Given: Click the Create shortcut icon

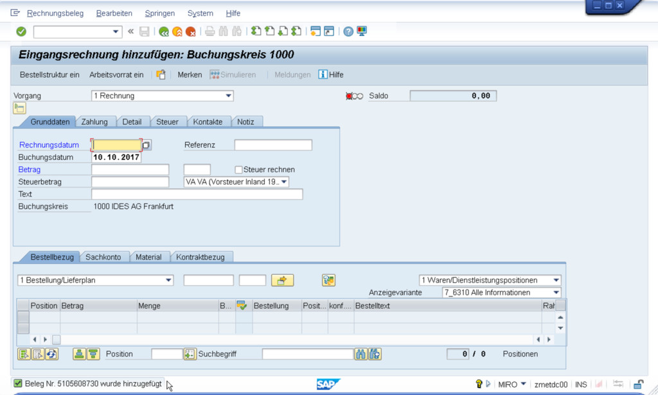Looking at the screenshot, I should pyautogui.click(x=329, y=31).
